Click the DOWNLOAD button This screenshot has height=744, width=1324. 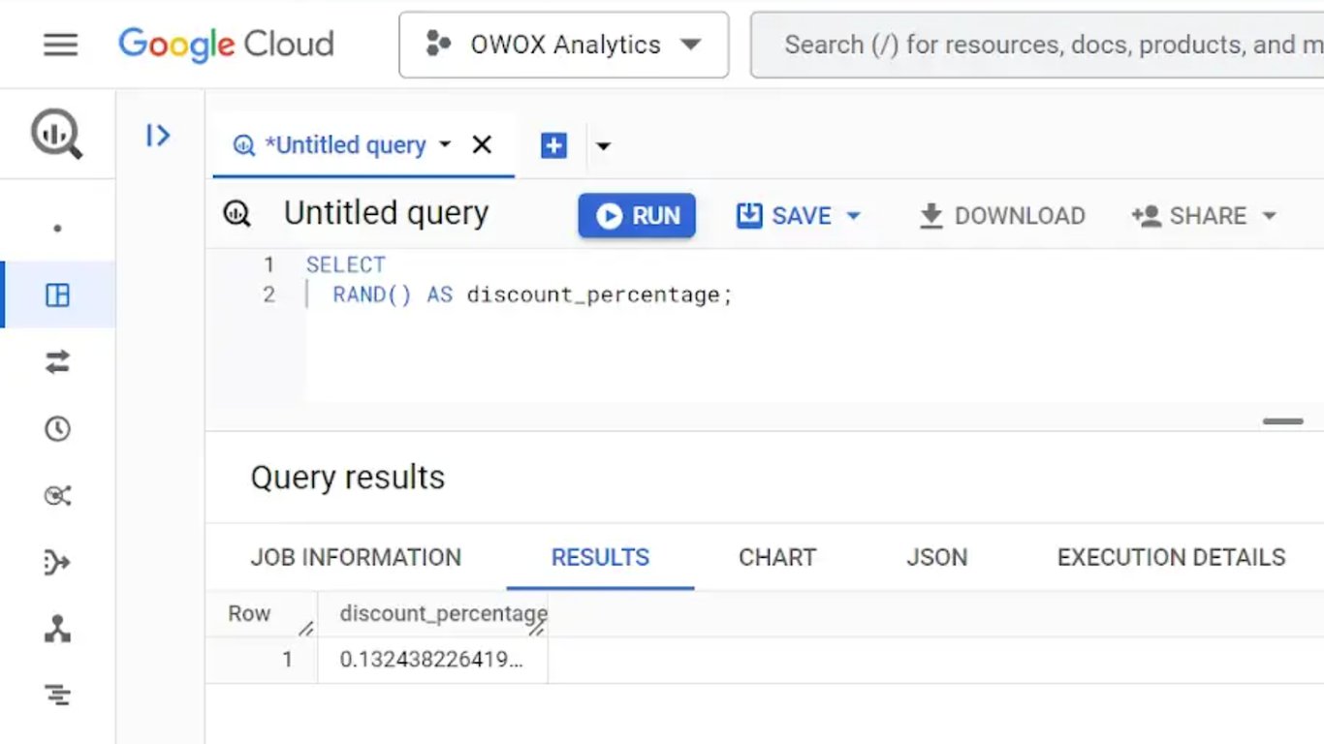click(x=1002, y=216)
